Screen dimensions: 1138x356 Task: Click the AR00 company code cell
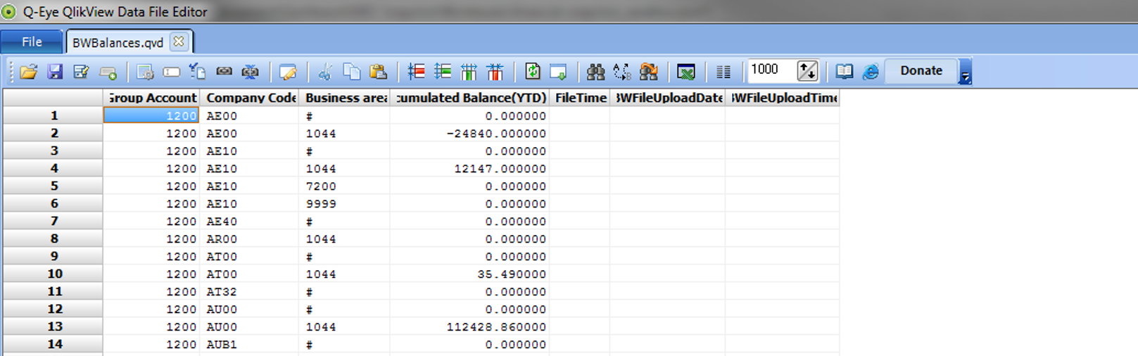click(x=249, y=239)
